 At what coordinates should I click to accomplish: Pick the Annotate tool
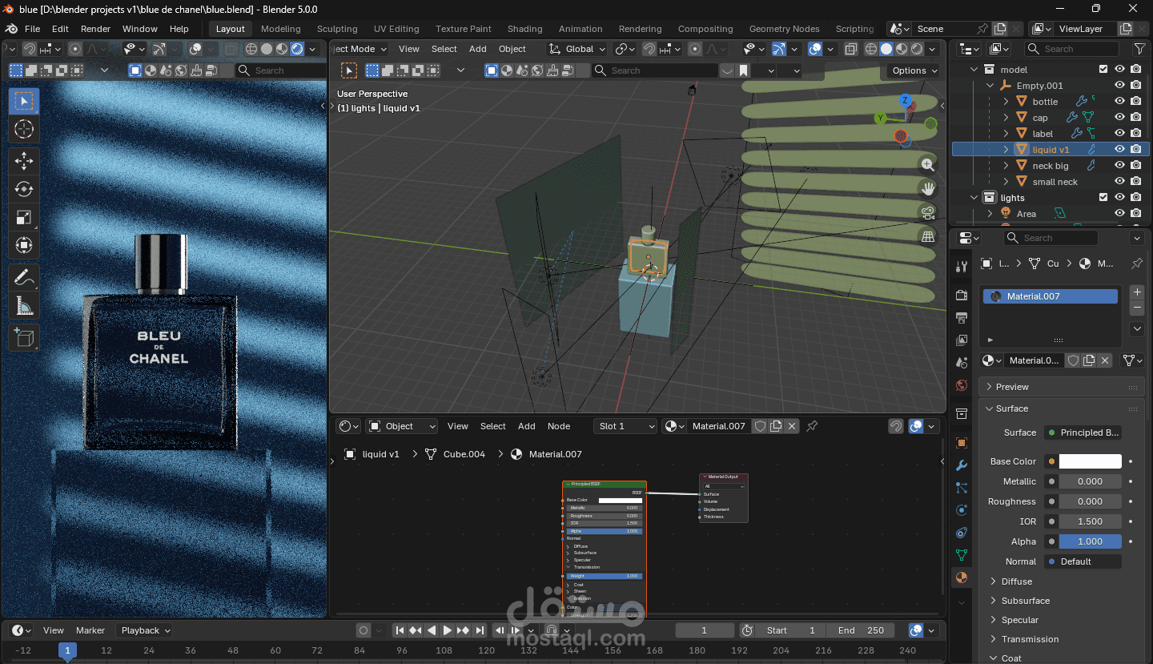tap(24, 278)
